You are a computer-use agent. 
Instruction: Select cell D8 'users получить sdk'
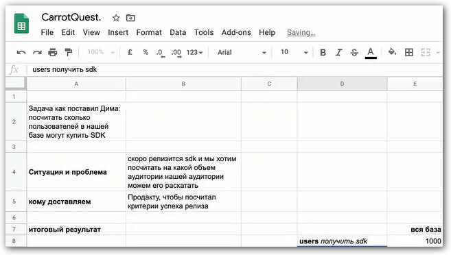pos(342,241)
